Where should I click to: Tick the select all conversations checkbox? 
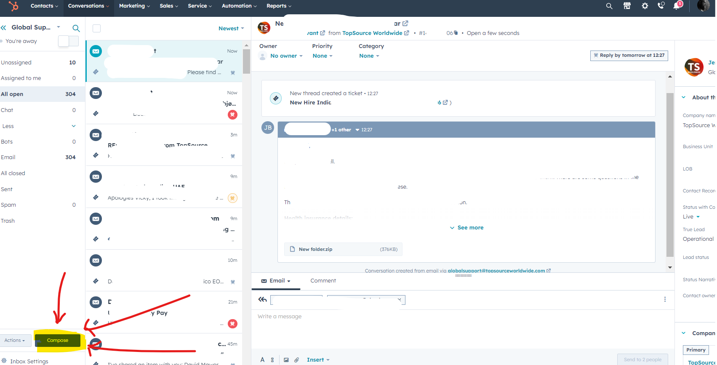97,28
